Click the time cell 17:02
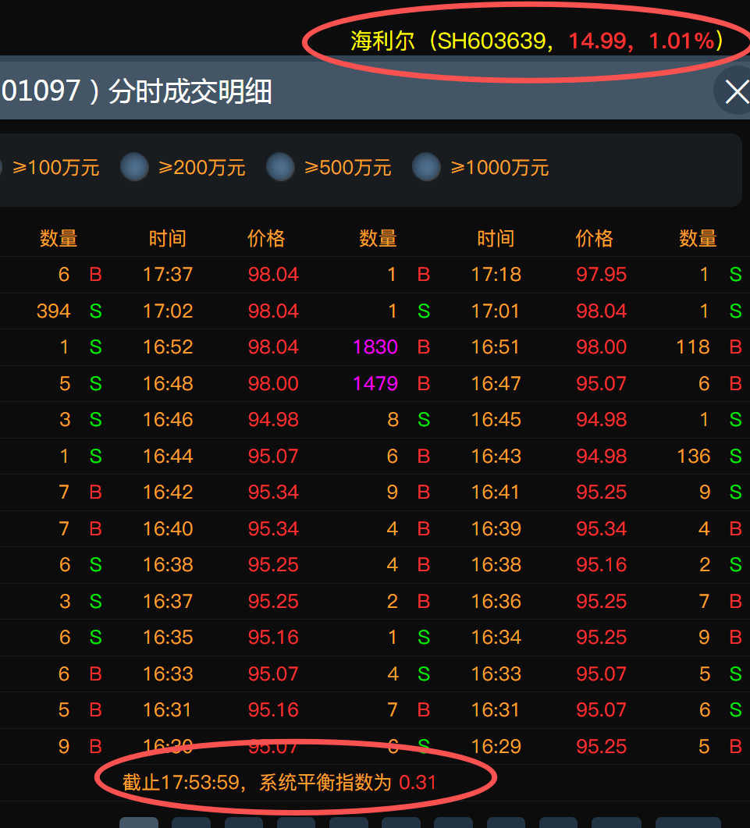This screenshot has height=828, width=750. 168,311
